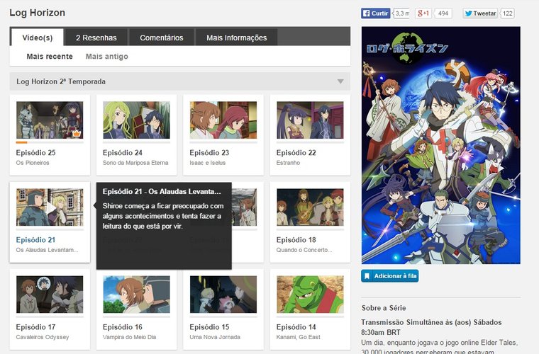Click the Sobre a Série heading

pos(384,308)
